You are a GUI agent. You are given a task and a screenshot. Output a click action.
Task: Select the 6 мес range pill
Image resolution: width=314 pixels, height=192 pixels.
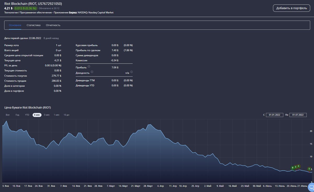pos(37,115)
